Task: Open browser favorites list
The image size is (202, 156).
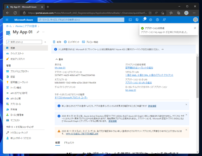Action: tap(171, 13)
